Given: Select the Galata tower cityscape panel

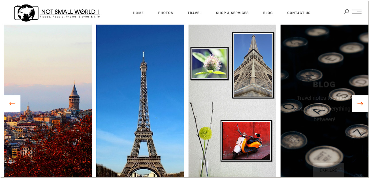Looking at the screenshot, I should [48, 101].
